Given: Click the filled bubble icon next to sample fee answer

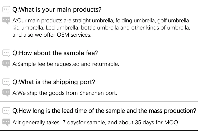Looking at the screenshot, I should pos(6,64).
